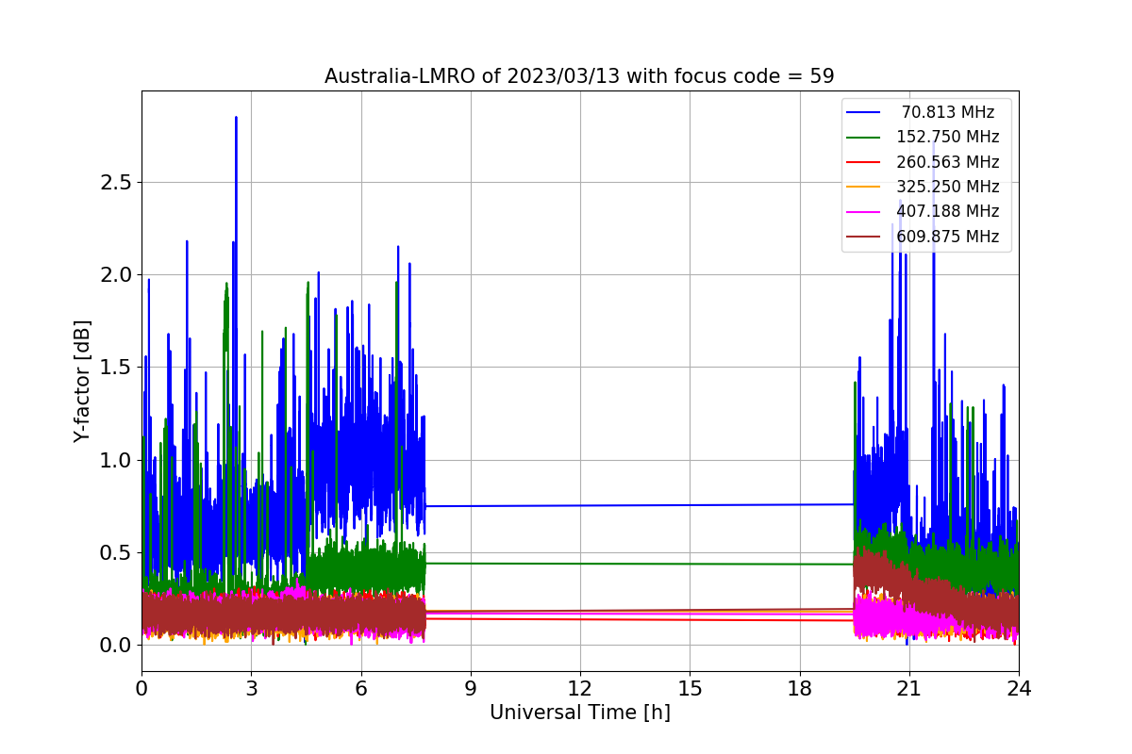
Task: Click the y-axis tick label 0.0
Action: point(117,645)
